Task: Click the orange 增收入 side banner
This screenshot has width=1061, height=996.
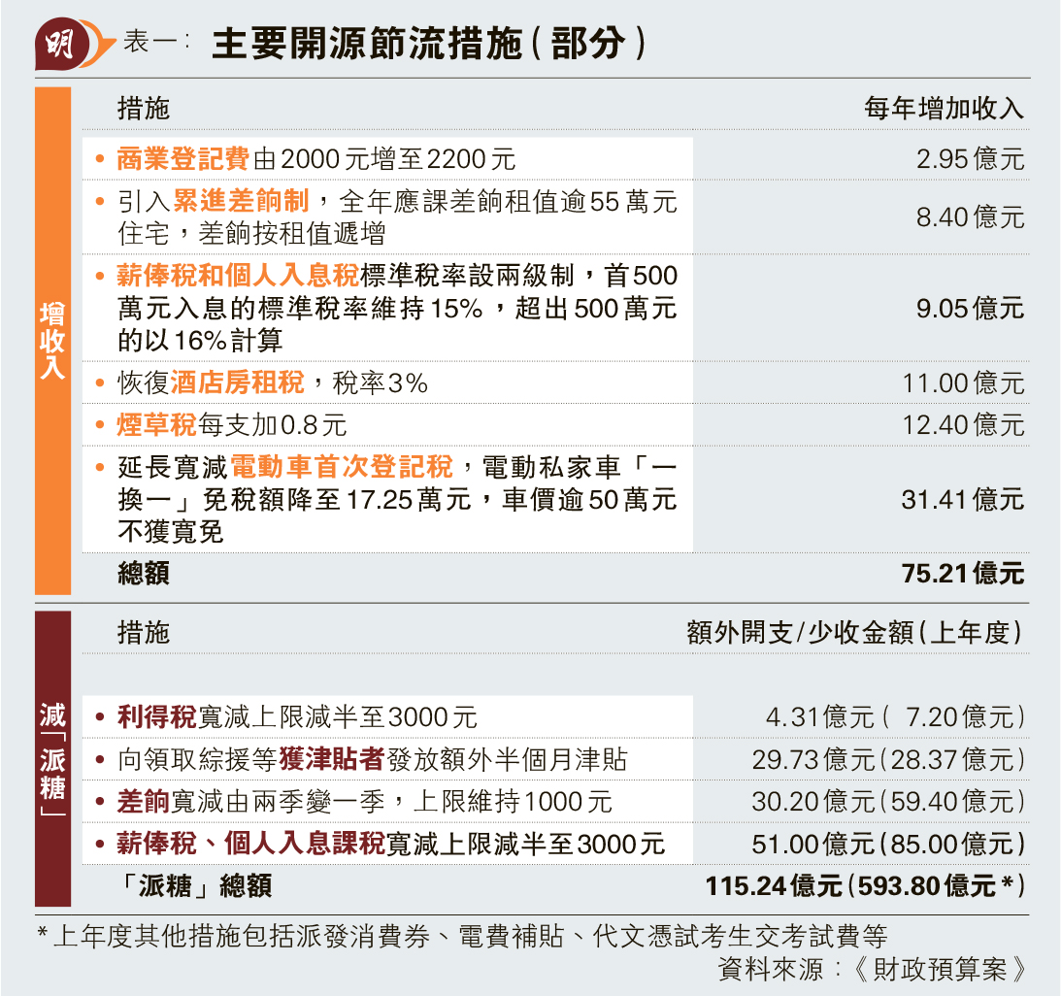Action: tap(53, 340)
